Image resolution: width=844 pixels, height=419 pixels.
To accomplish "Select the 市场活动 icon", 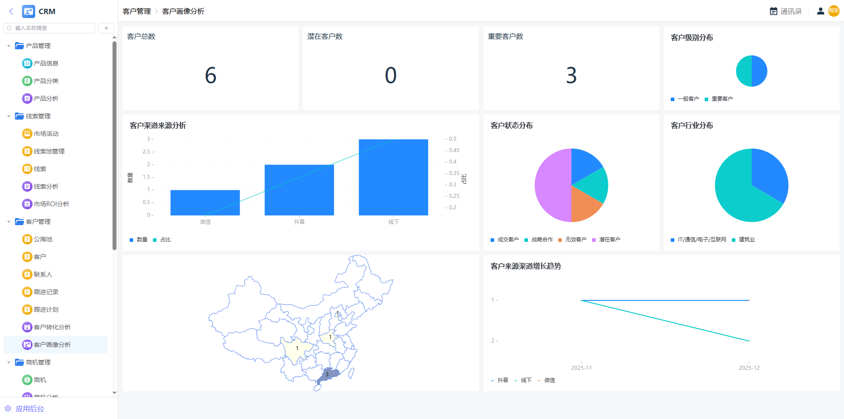I will point(27,134).
